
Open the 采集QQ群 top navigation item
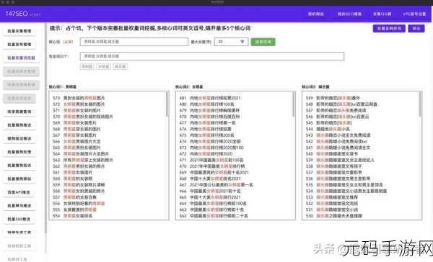pyautogui.click(x=382, y=14)
